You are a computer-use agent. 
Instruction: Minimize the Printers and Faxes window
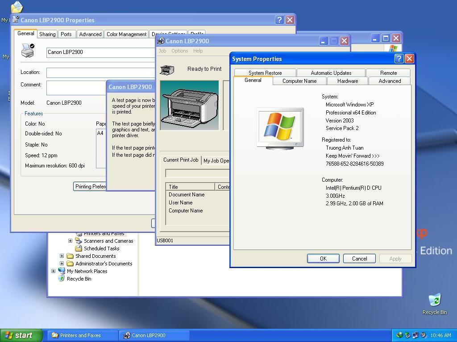[375, 38]
